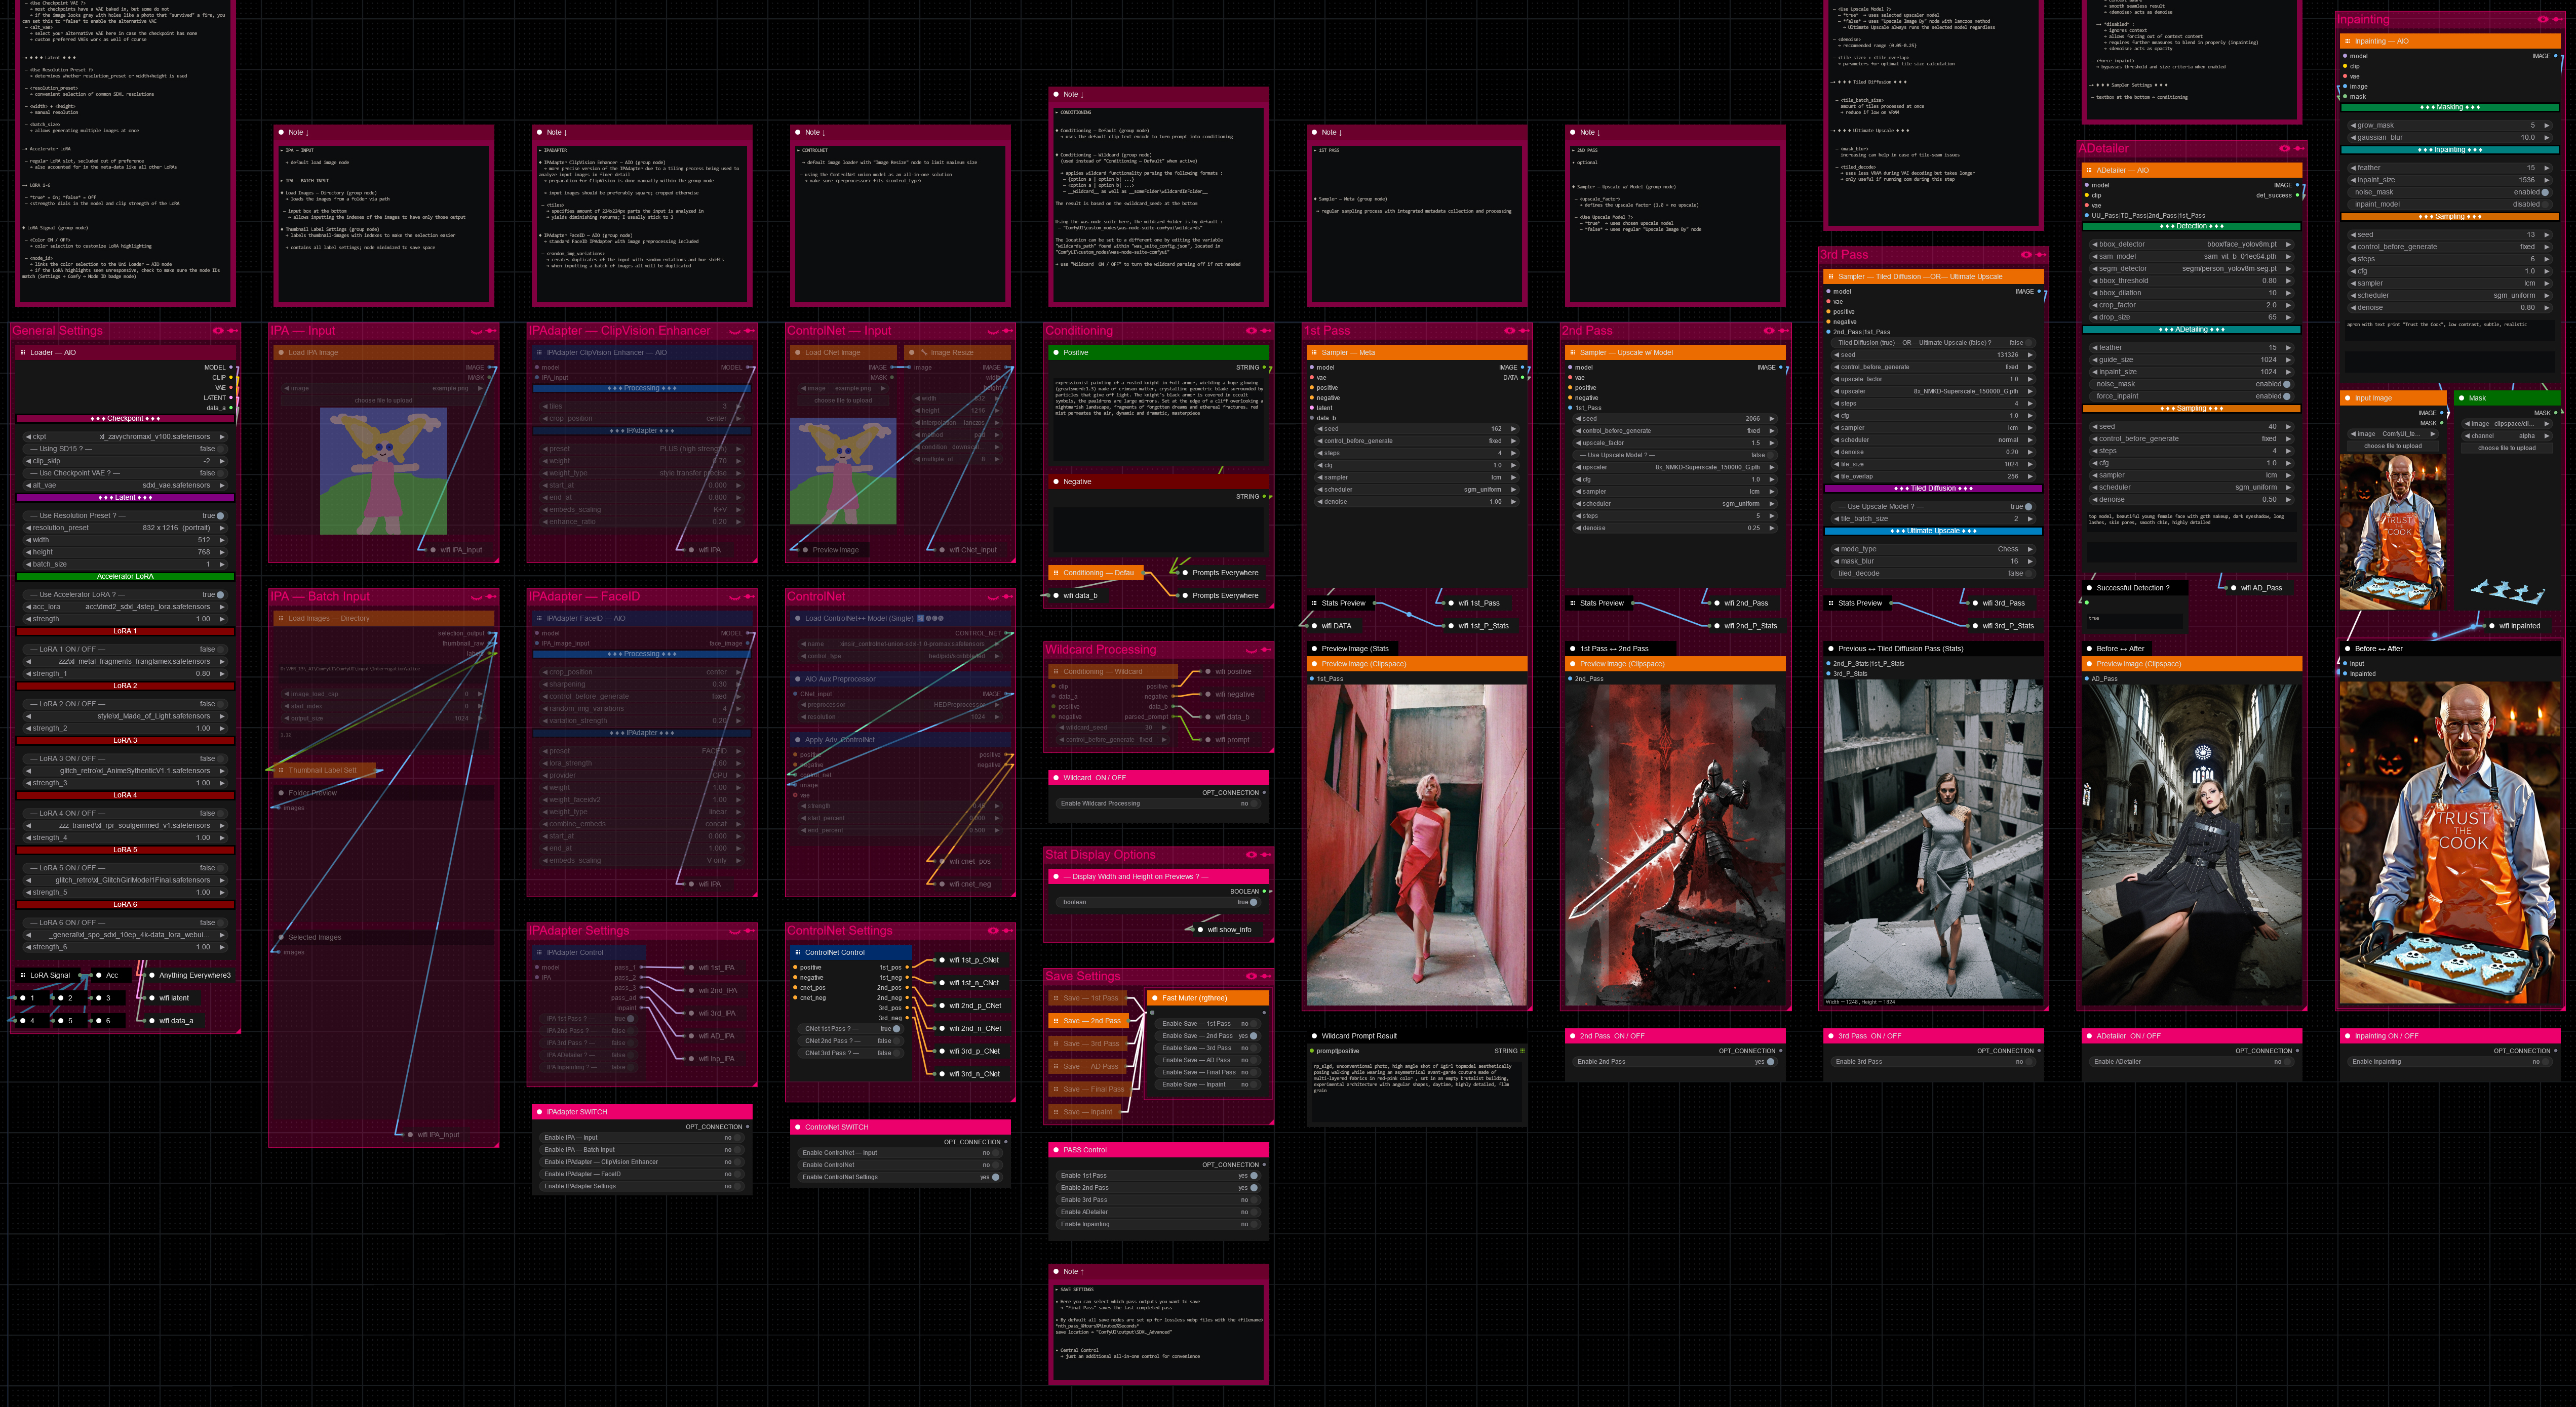Click the LoRA 1 section header bar
The width and height of the screenshot is (2576, 1407).
tap(125, 631)
